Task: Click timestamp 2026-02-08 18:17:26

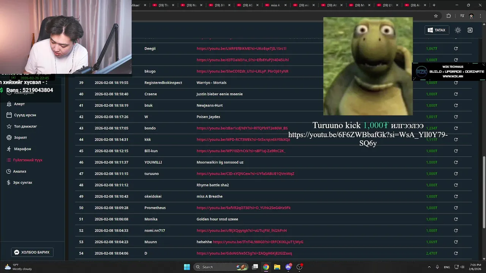Action: coord(111,117)
